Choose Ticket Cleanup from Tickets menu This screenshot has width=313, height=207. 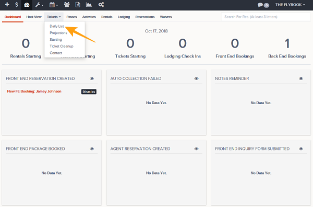pyautogui.click(x=62, y=46)
